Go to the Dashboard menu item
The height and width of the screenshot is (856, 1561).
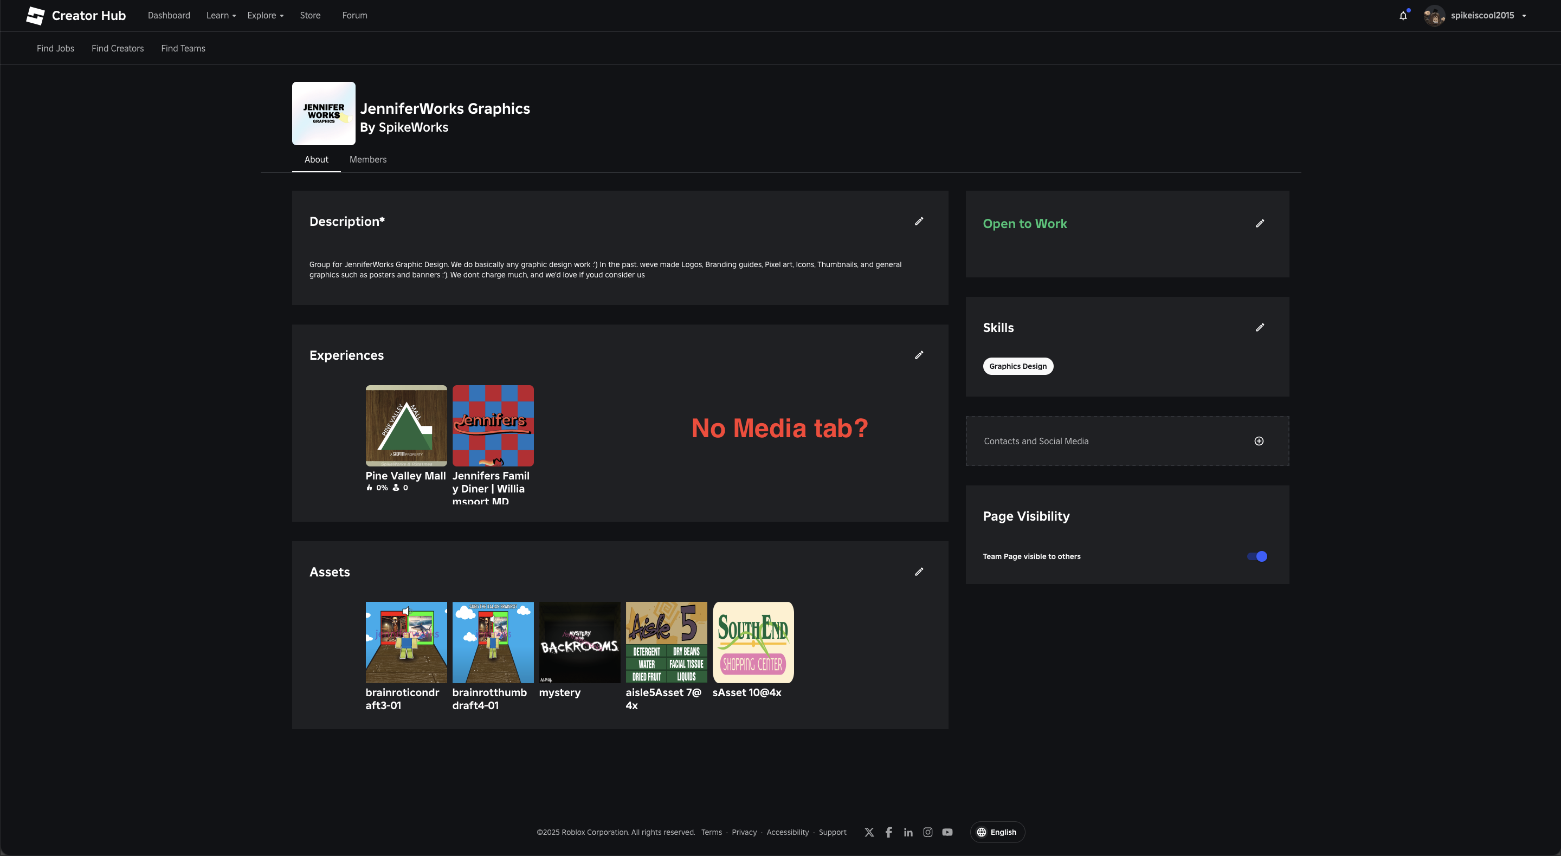(x=169, y=16)
